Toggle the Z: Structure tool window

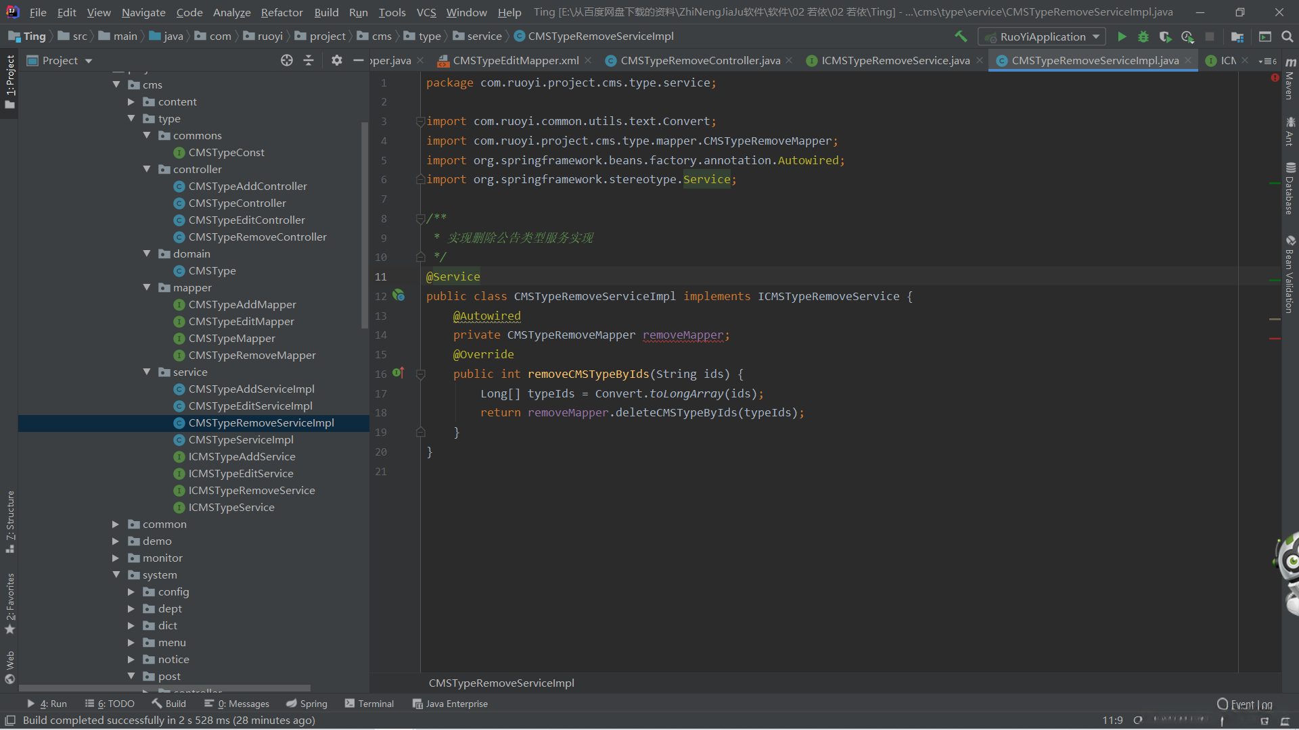(9, 520)
